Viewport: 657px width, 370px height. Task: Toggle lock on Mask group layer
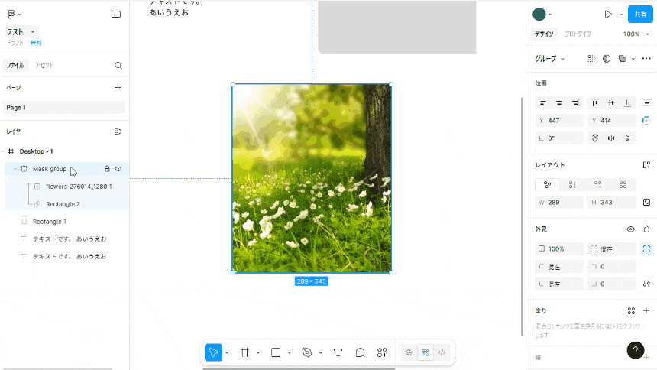click(107, 169)
